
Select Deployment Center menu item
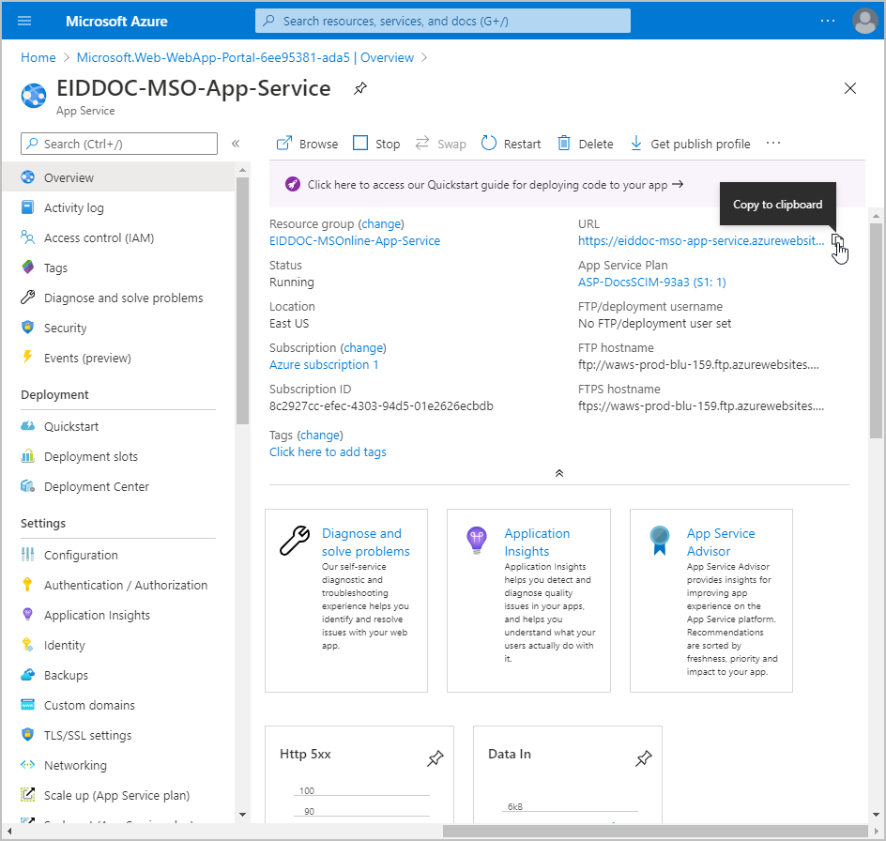(97, 486)
